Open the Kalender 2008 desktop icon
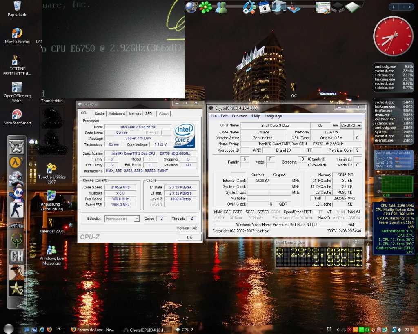418x334 pixels. point(52,226)
